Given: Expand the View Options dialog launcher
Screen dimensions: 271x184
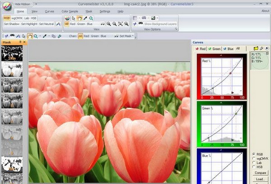Looking at the screenshot, I should coord(176,29).
